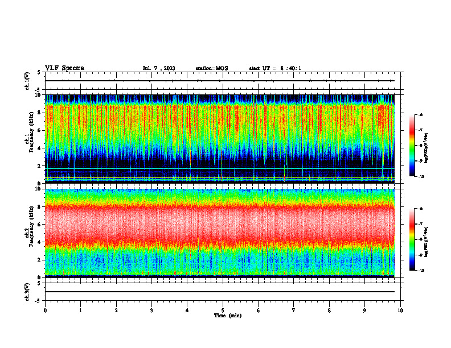
Task: Click the "0" tick on the time axis
Action: 45,310
